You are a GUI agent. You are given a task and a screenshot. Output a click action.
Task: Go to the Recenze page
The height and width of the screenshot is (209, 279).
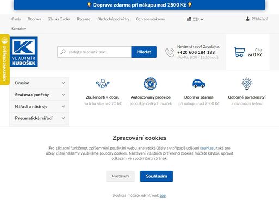click(83, 19)
